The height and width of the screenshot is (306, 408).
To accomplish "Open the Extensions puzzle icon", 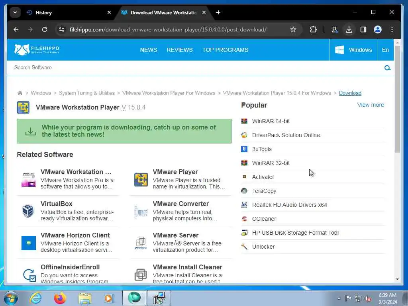I will pyautogui.click(x=313, y=29).
